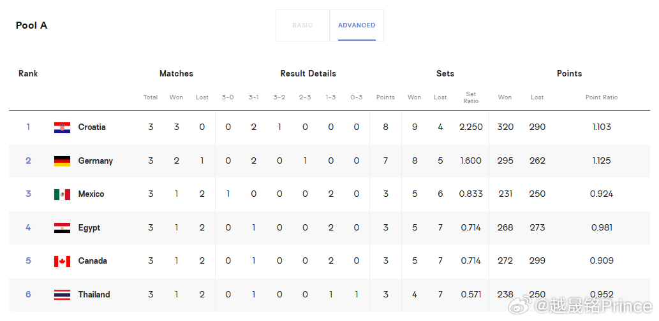
Task: Click the Set Ratio column header
Action: pyautogui.click(x=471, y=97)
